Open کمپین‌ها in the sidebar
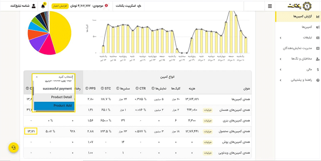The image size is (321, 161). pos(307,27)
